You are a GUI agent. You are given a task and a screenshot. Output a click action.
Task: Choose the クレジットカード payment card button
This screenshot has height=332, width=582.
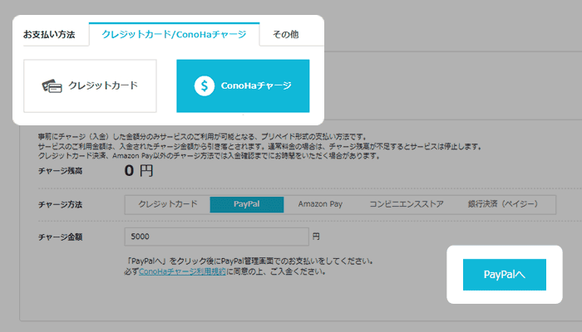pos(90,86)
